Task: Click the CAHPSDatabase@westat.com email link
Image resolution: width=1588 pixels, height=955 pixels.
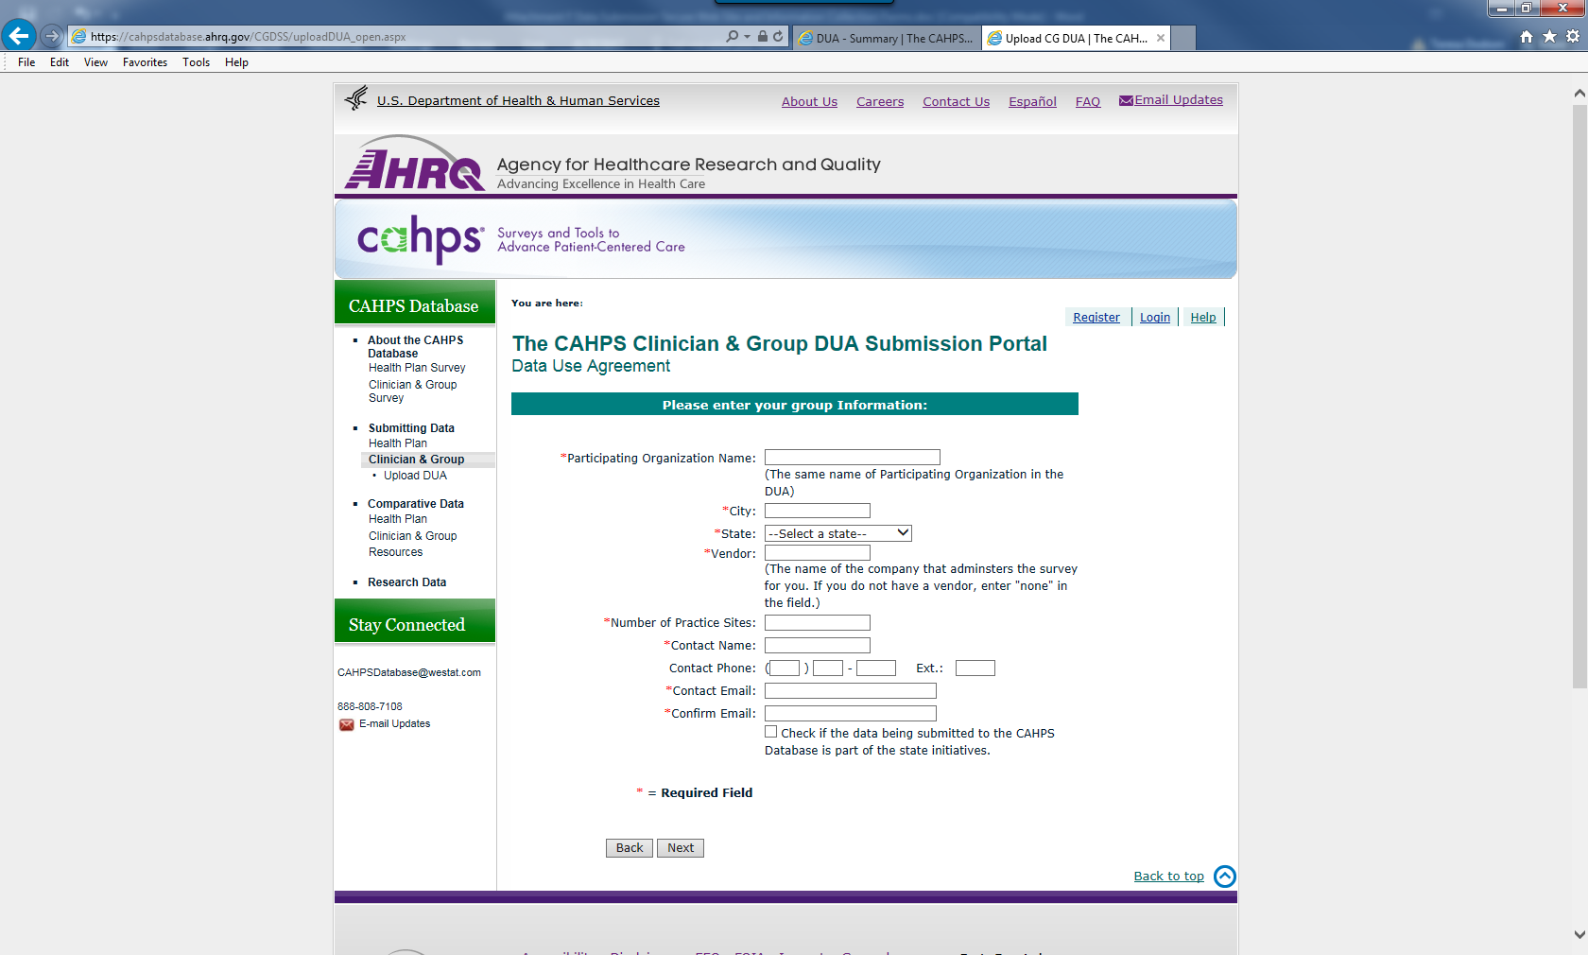Action: 409,673
